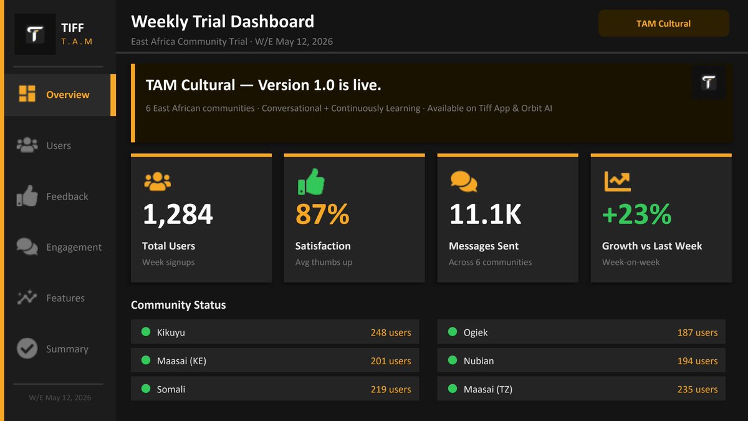
Task: Click the Summary checkmark icon
Action: pyautogui.click(x=27, y=349)
